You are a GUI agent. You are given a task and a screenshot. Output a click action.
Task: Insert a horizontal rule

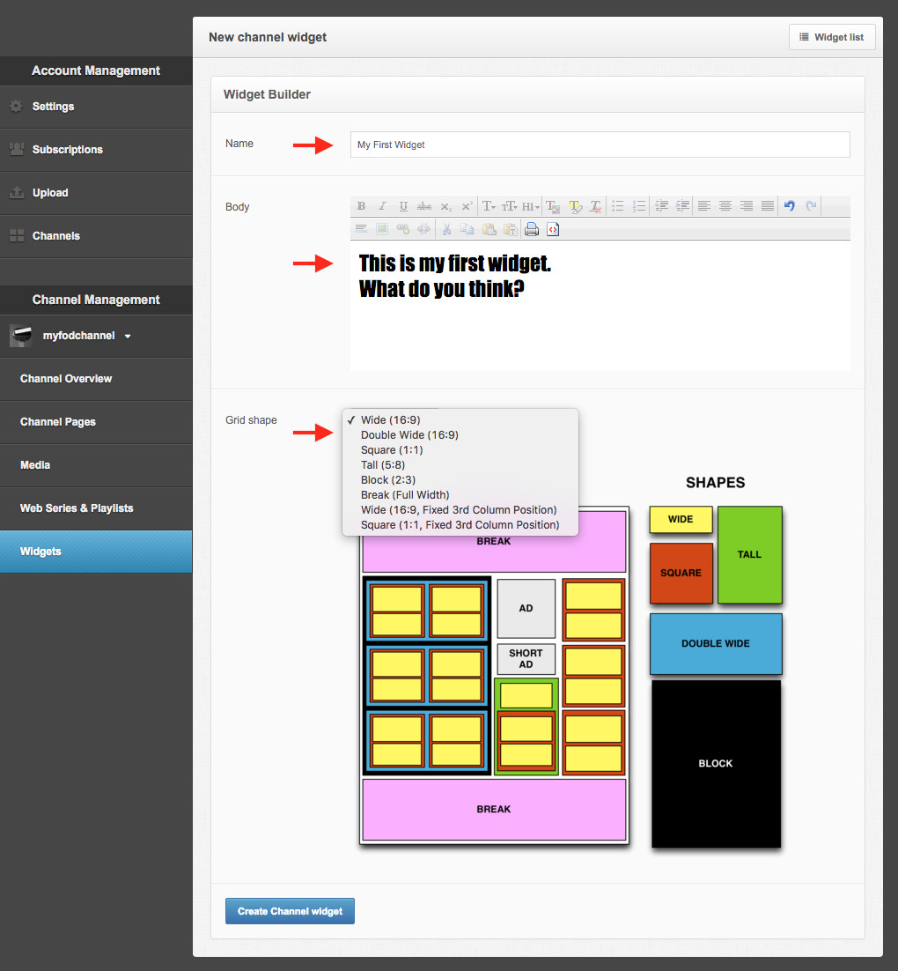click(x=362, y=229)
